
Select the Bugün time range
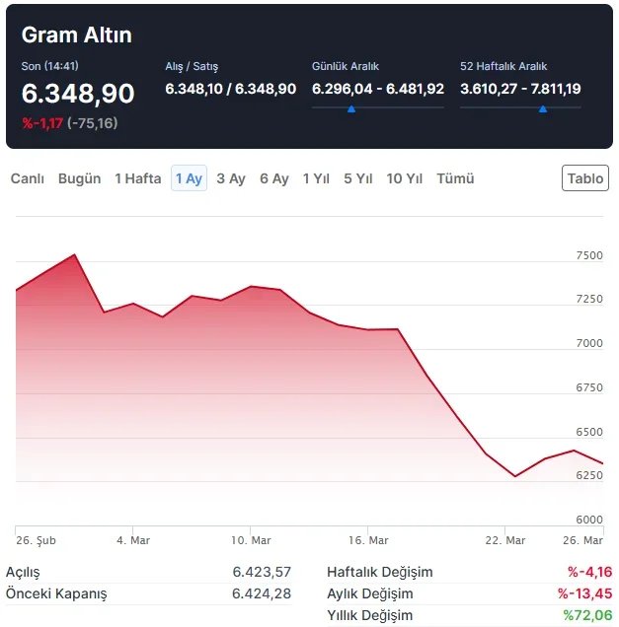(x=79, y=178)
